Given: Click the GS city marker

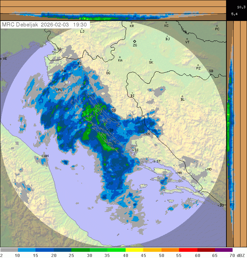Looking at the screenshot, I should pyautogui.click(x=112, y=108).
